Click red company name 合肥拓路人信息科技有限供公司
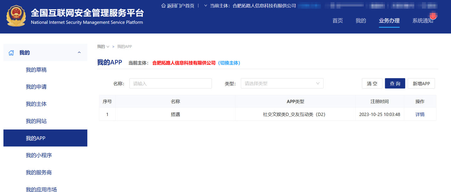Image resolution: width=451 pixels, height=192 pixels. click(184, 63)
